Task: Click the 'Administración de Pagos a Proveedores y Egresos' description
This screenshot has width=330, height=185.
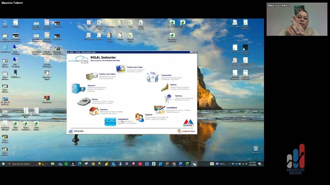Action: pyautogui.click(x=136, y=71)
